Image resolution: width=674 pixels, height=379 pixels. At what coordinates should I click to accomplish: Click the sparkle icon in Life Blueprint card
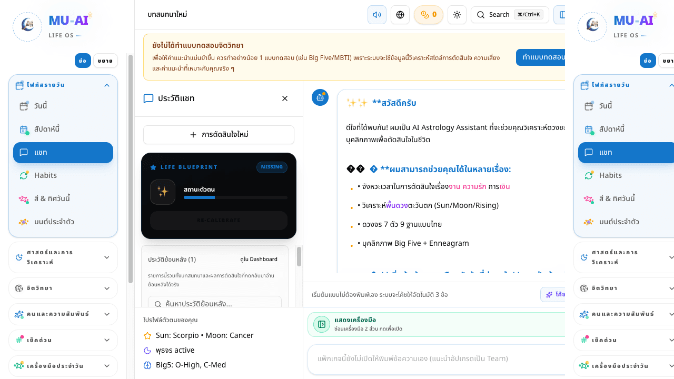pos(163,192)
